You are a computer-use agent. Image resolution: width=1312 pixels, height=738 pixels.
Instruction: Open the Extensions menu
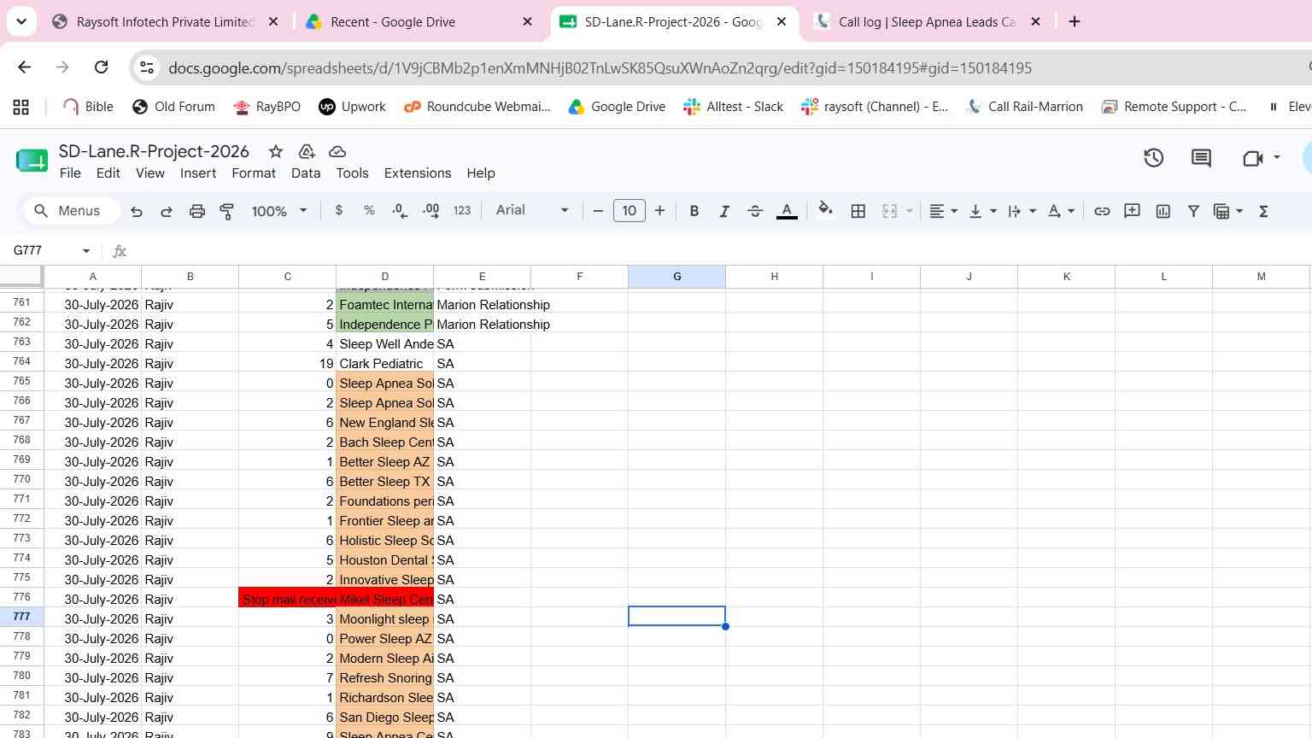coord(418,173)
